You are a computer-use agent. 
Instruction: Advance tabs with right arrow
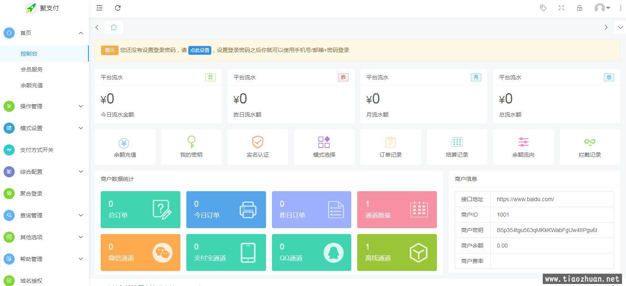coord(606,27)
